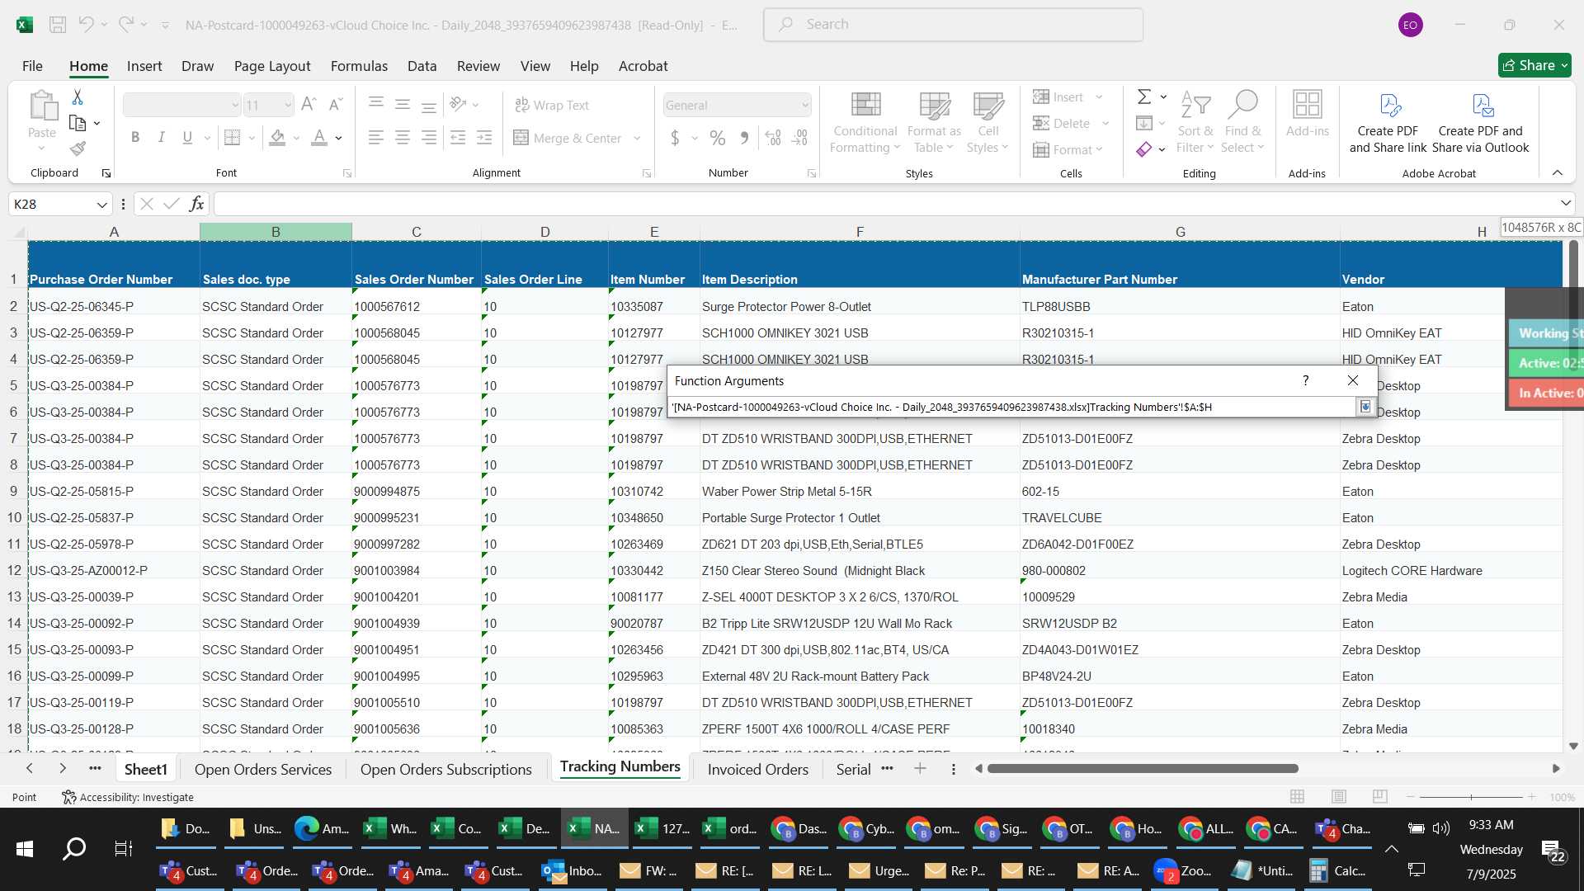Open Windows Start menu
The height and width of the screenshot is (891, 1584).
25,849
